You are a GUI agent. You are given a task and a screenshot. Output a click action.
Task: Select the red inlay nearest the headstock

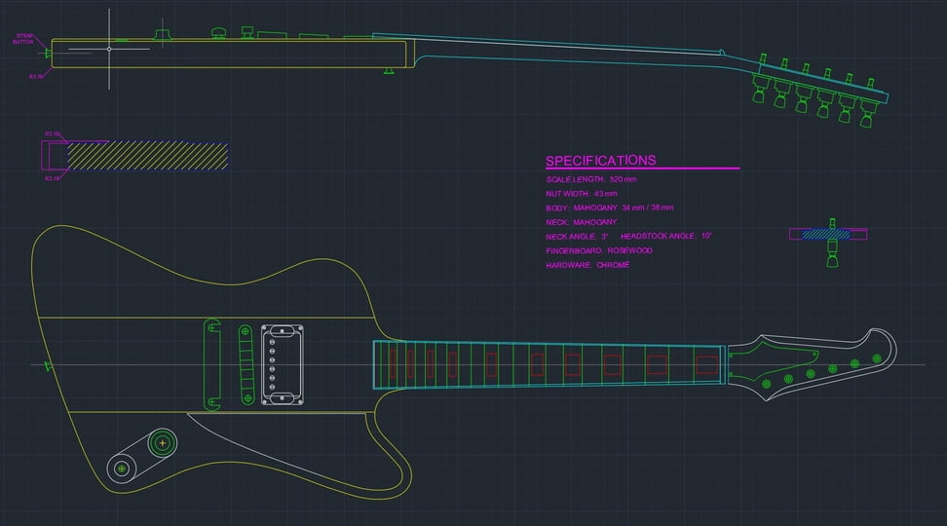(705, 365)
